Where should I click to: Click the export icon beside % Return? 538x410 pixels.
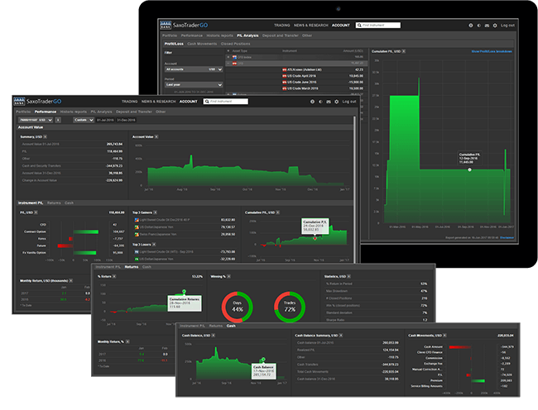(114, 276)
